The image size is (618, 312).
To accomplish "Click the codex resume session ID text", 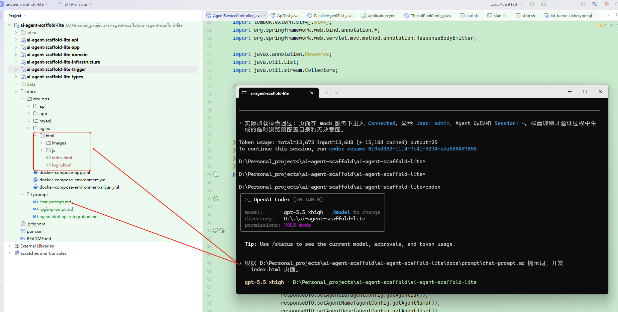I will [422, 149].
